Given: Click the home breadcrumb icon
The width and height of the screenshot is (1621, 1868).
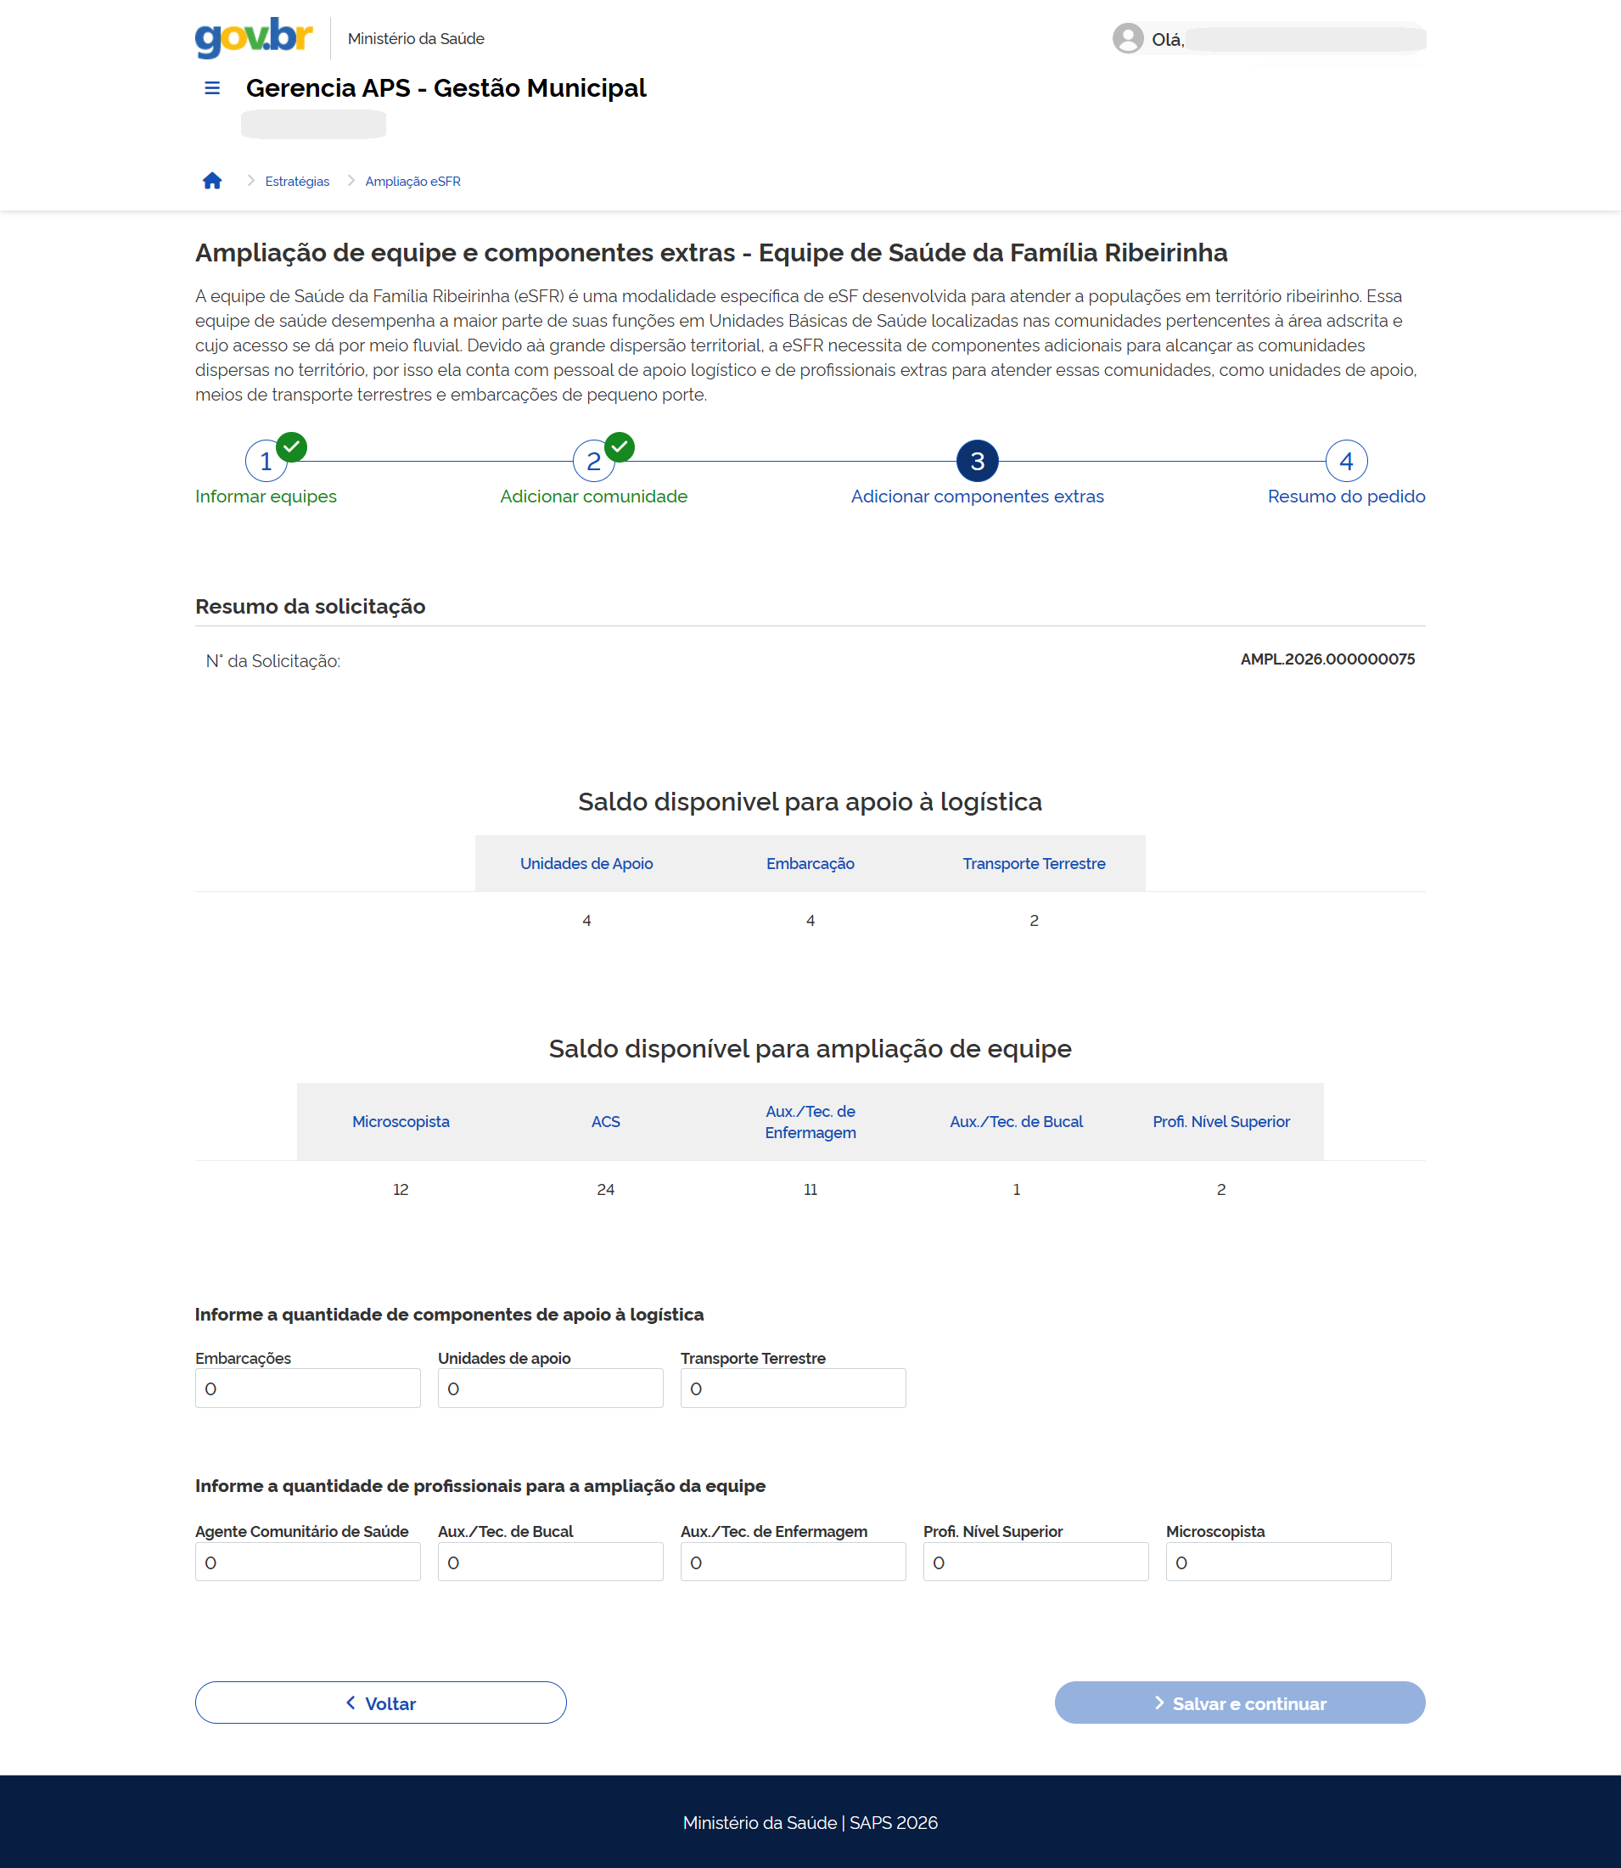Looking at the screenshot, I should [211, 181].
